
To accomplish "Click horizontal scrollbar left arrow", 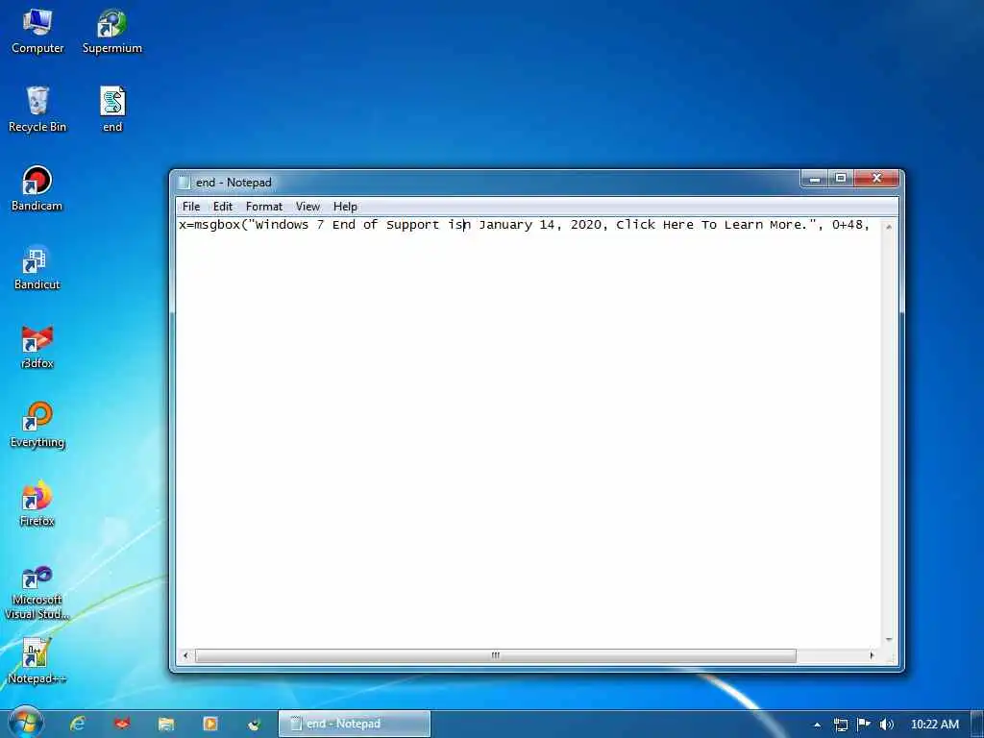I will [x=185, y=655].
